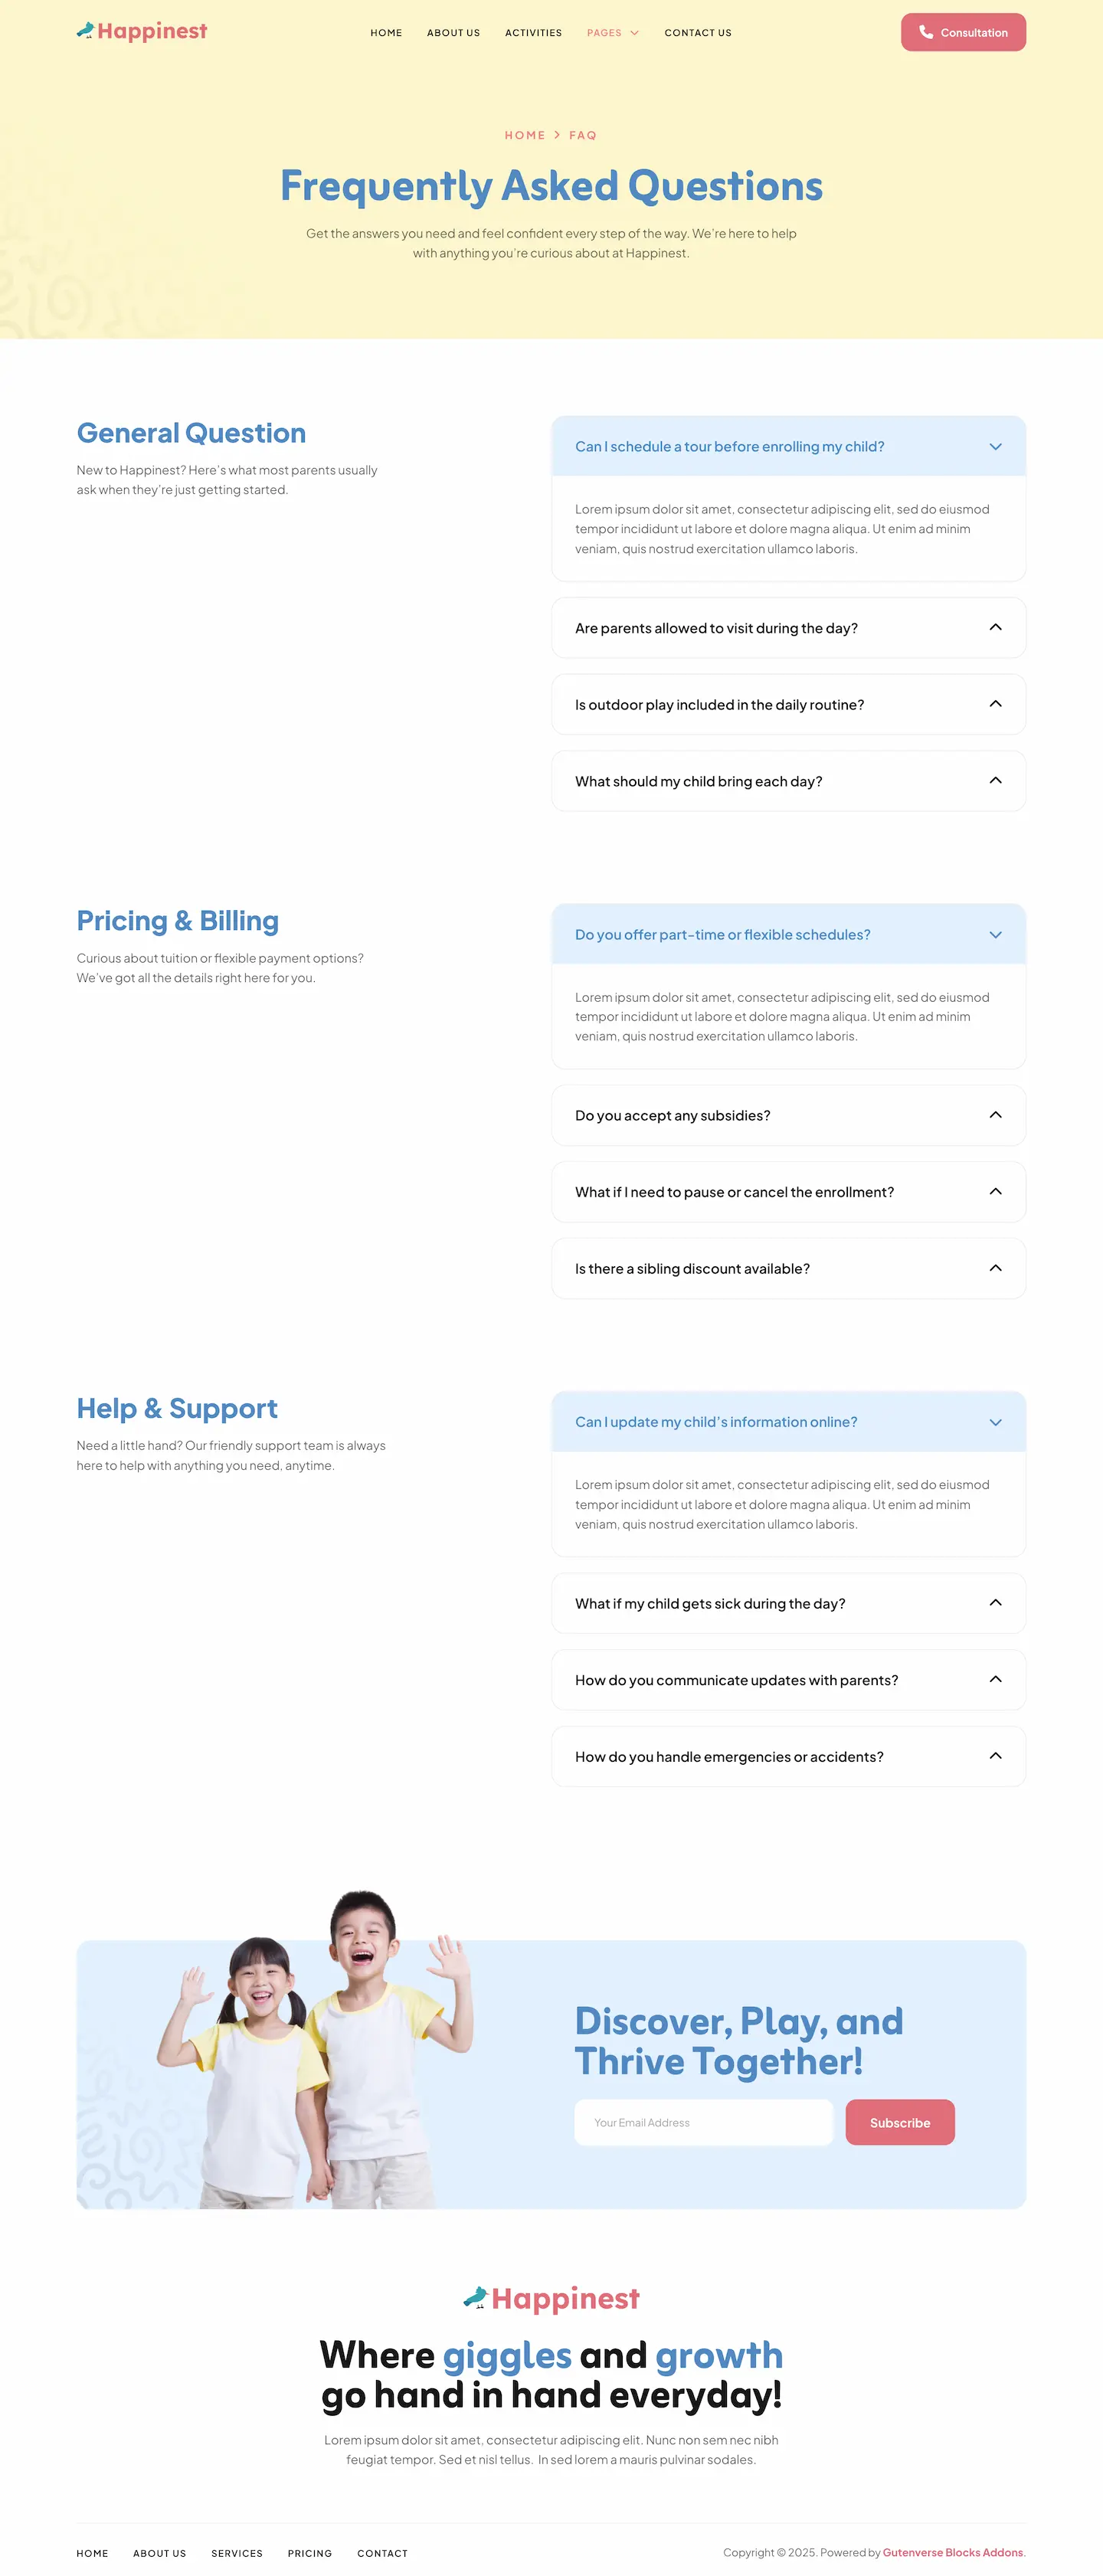Click the Your Email Address field
The image size is (1103, 2576).
[703, 2122]
